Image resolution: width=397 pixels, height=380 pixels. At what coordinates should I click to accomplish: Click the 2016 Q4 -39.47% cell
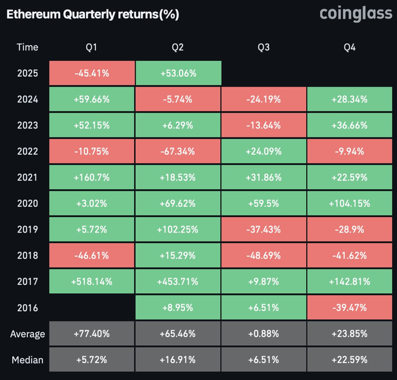tap(349, 308)
